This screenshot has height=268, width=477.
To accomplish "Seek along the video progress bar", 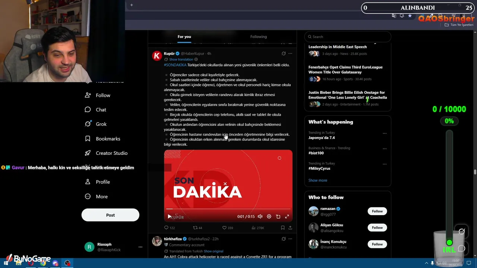I will (228, 209).
